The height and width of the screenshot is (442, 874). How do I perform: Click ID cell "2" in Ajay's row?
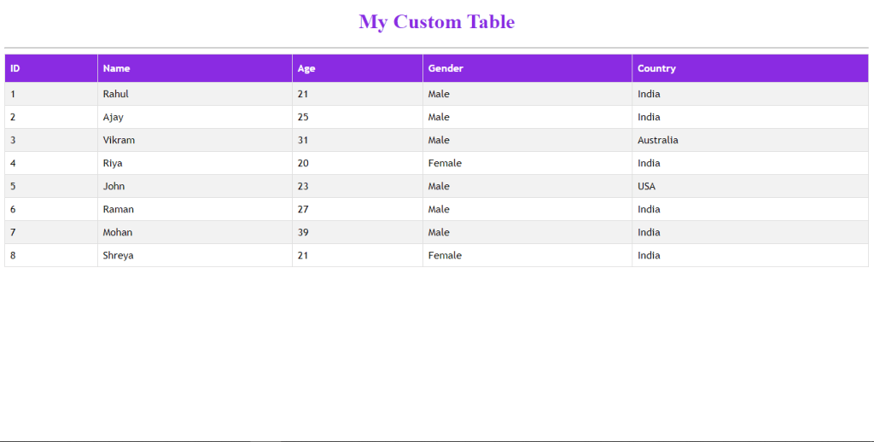51,117
